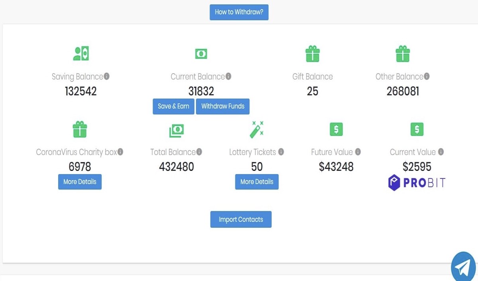Image resolution: width=478 pixels, height=281 pixels.
Task: Select the Gift Balance amount 25
Action: click(x=313, y=91)
